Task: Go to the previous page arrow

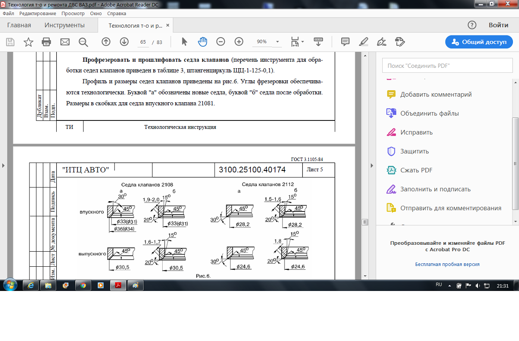Action: tap(106, 42)
